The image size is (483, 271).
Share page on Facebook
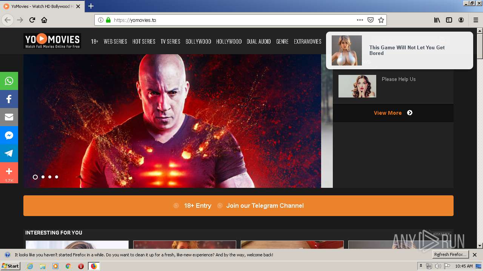[9, 99]
